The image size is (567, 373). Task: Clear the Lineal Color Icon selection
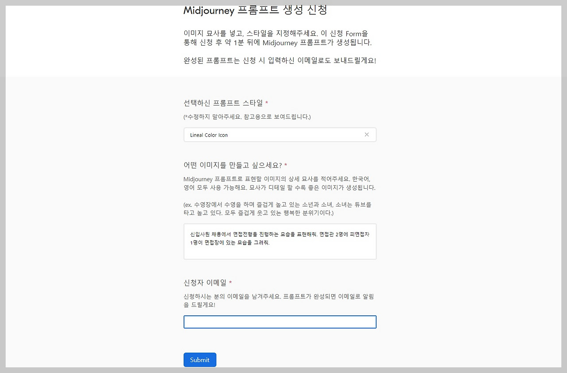point(367,135)
